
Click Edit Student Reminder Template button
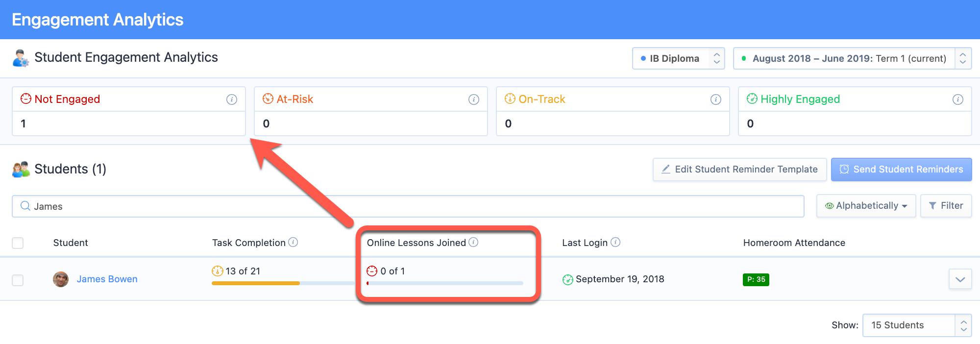tap(740, 170)
